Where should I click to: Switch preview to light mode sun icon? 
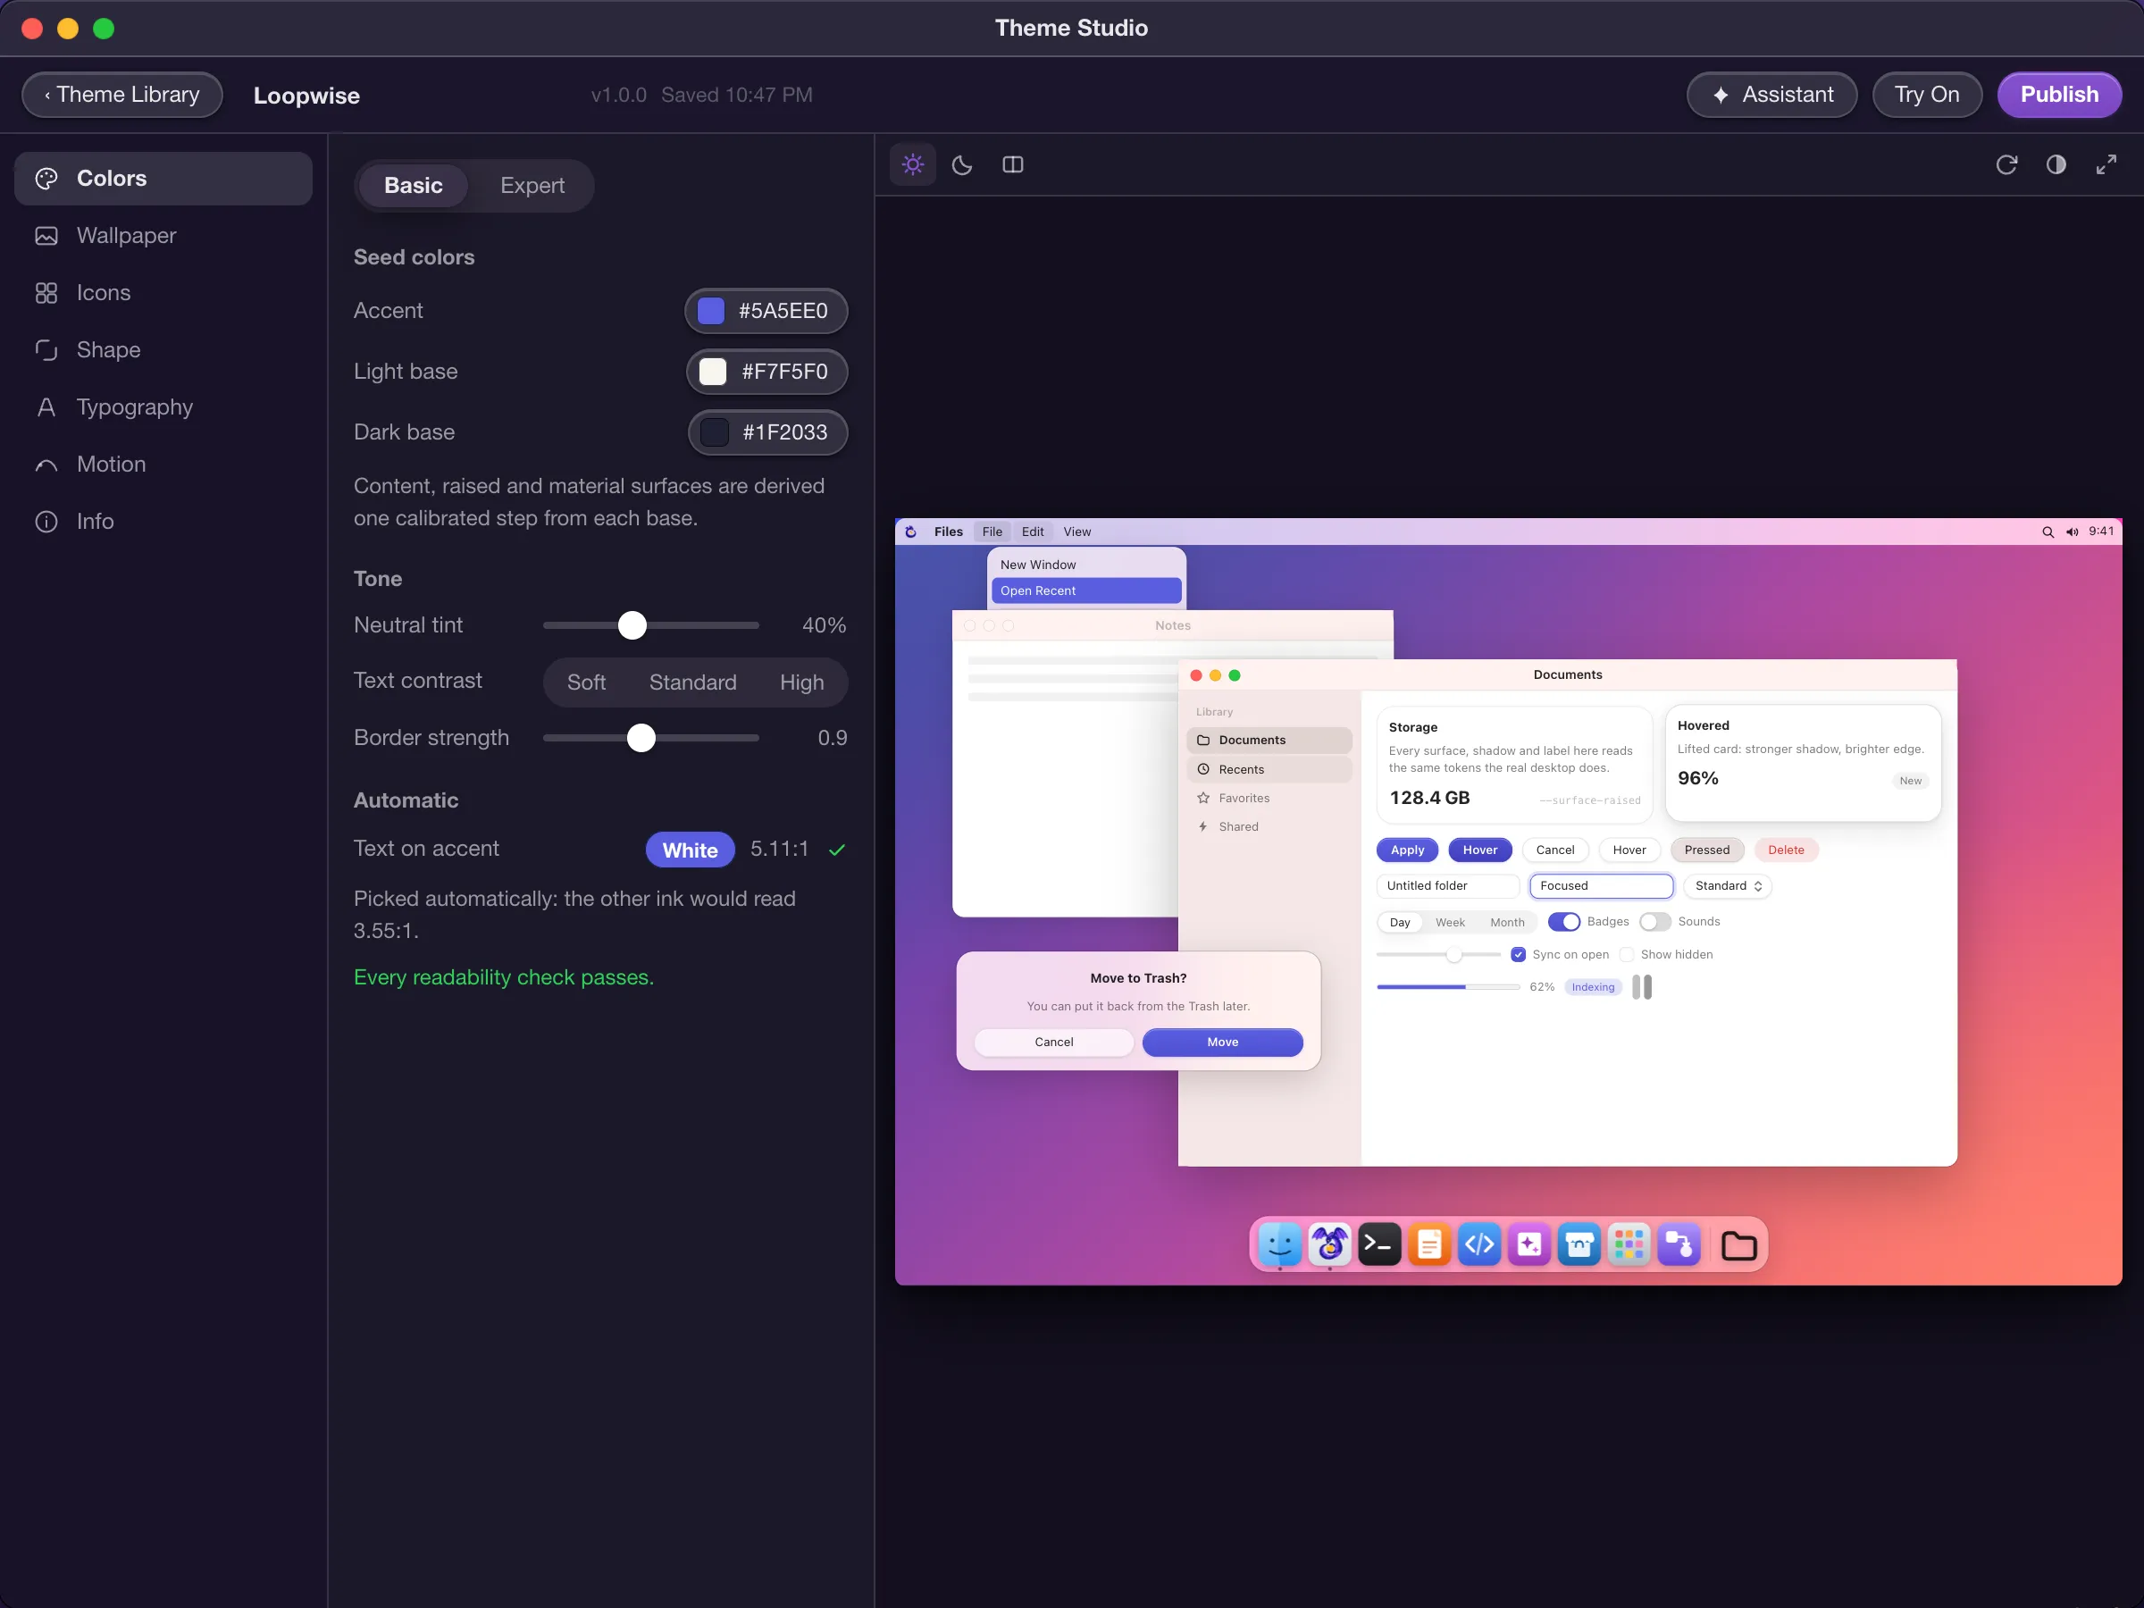point(912,164)
